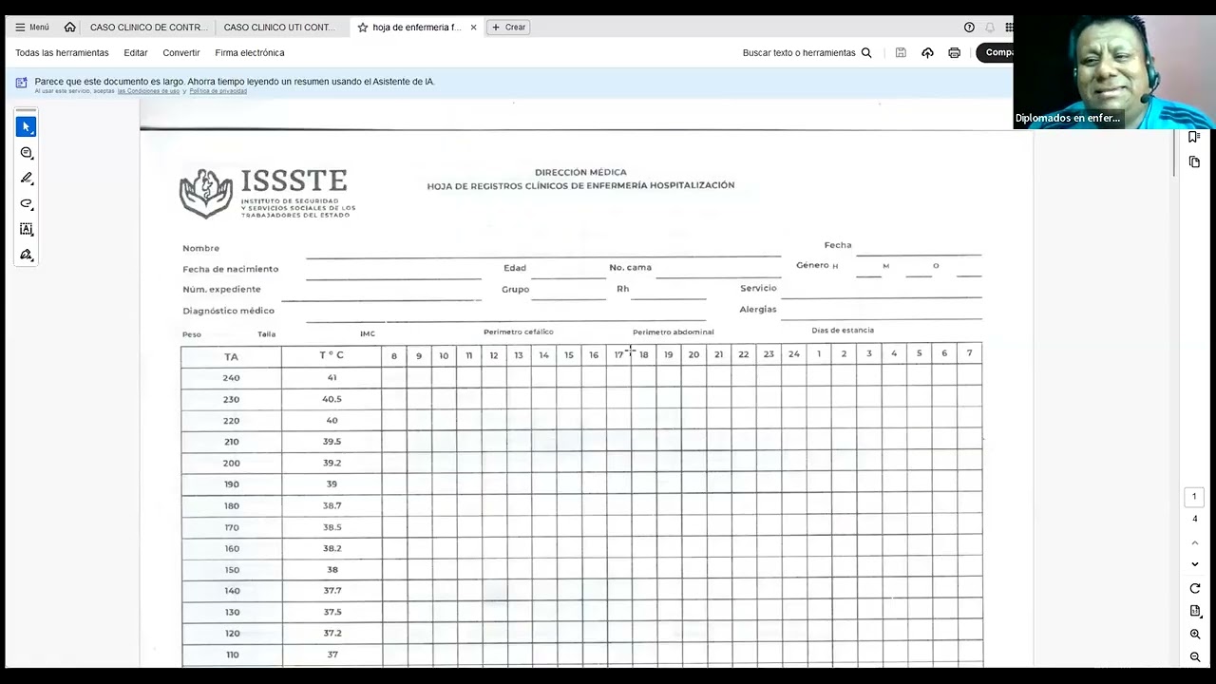Go to next page with down chevron
The width and height of the screenshot is (1216, 684).
[x=1195, y=564]
